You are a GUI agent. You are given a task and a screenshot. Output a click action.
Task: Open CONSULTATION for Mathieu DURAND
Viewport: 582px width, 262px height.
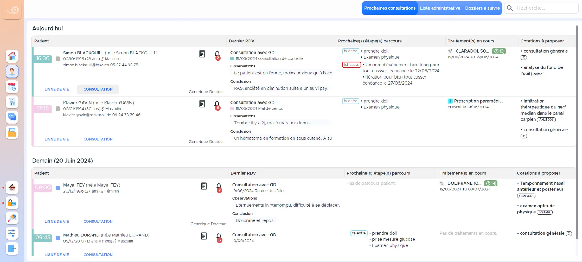click(98, 255)
